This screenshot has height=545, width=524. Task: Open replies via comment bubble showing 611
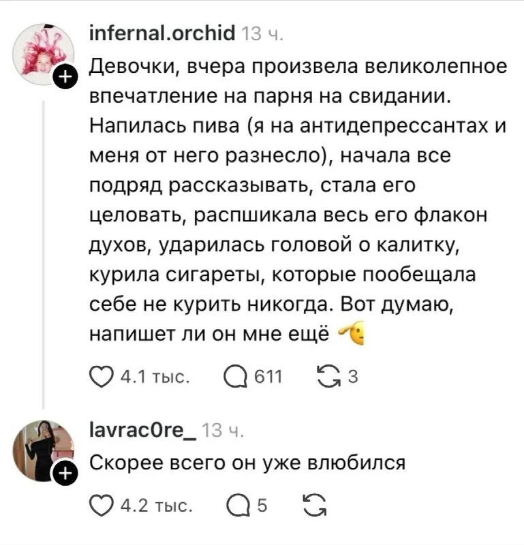[x=236, y=377]
